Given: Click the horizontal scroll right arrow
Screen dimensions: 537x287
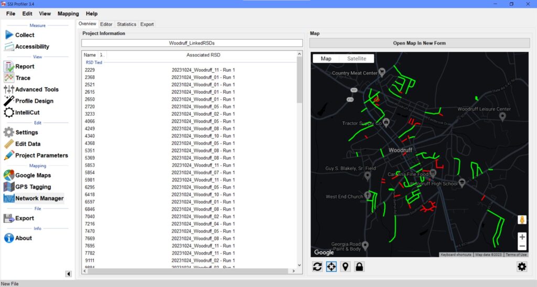Looking at the screenshot, I should tap(294, 271).
